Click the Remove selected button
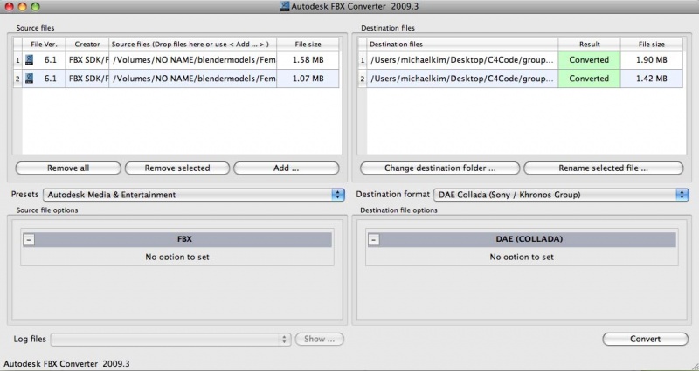Screen dimensions: 699x371 [x=176, y=168]
